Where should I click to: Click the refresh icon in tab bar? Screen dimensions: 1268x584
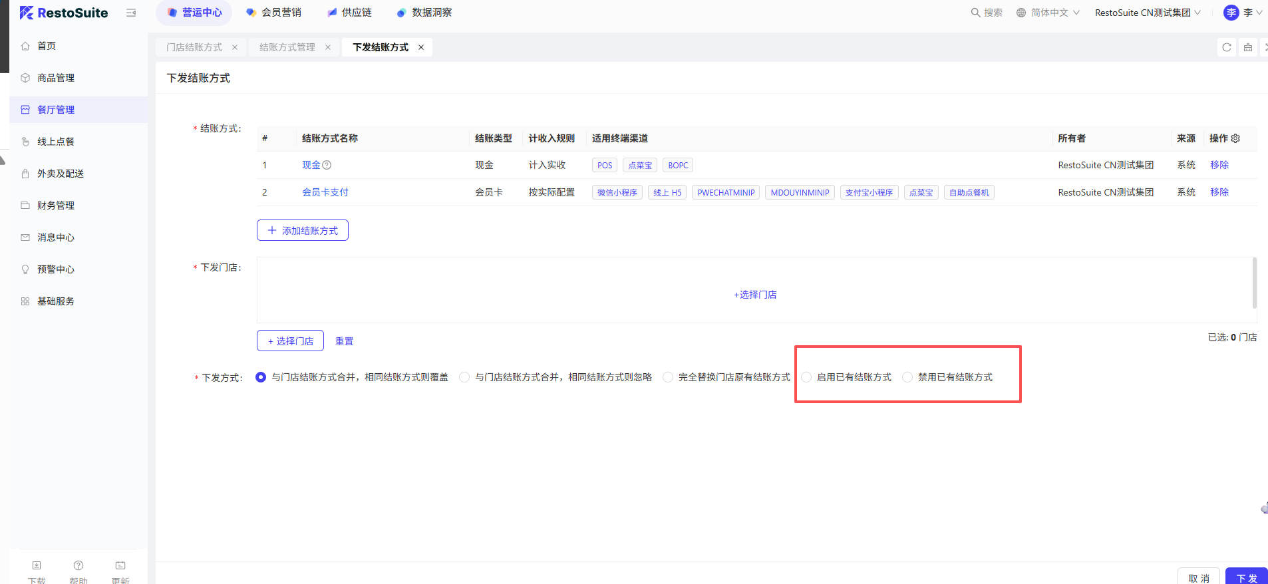pyautogui.click(x=1227, y=47)
